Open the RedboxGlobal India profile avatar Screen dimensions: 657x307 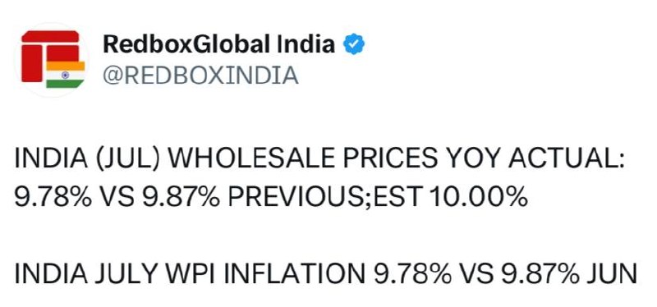pyautogui.click(x=53, y=59)
